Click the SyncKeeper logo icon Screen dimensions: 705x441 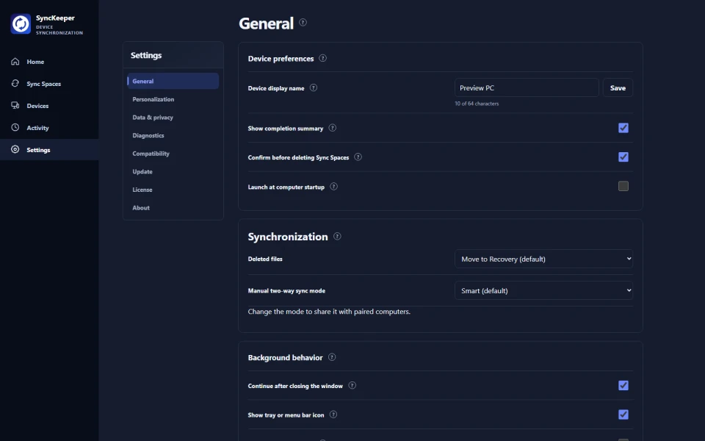(x=21, y=24)
